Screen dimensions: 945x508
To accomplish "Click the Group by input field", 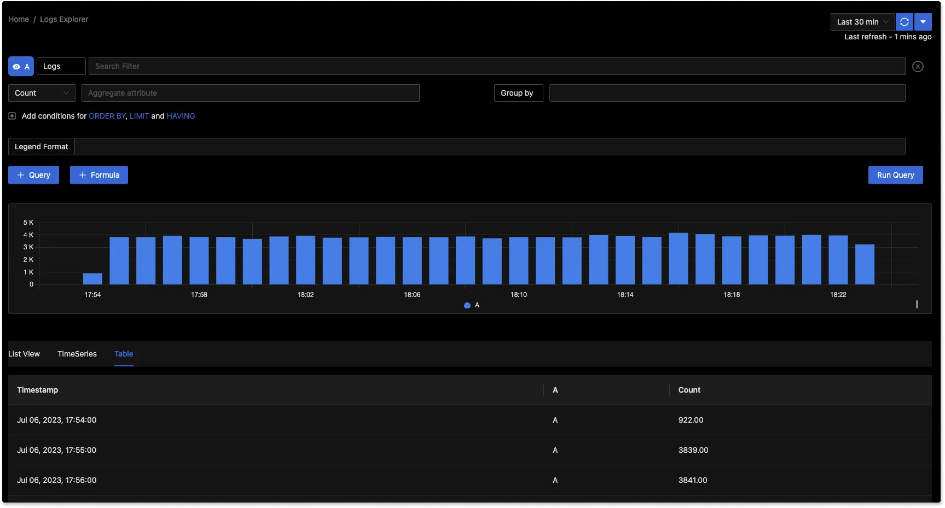I will (727, 93).
